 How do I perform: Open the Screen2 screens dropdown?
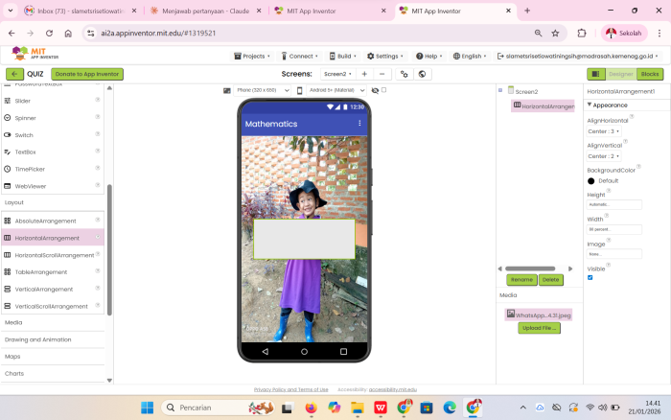pos(337,74)
